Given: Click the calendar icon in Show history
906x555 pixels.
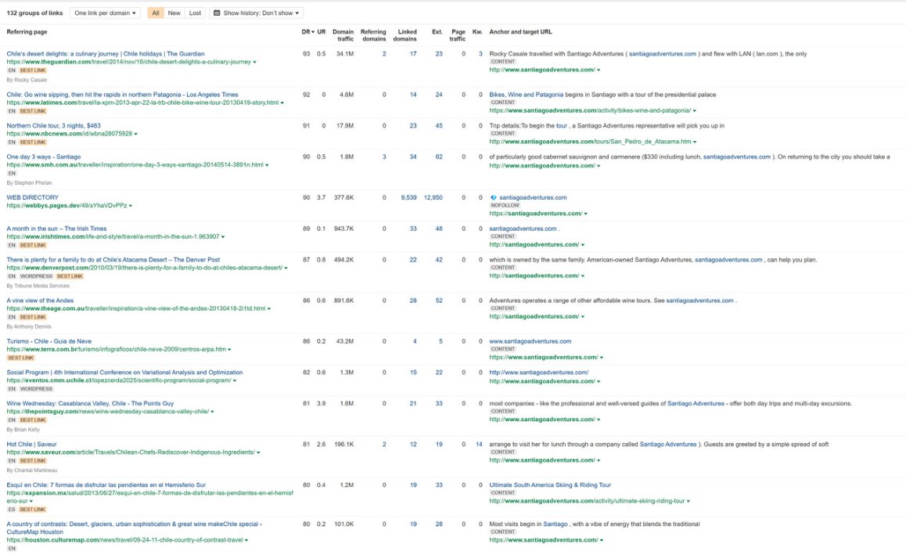Looking at the screenshot, I should 217,13.
